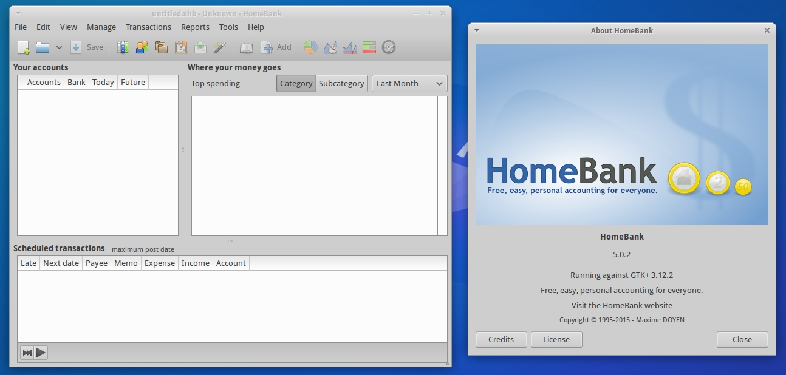Open the Transactions menu
786x375 pixels.
(x=148, y=27)
